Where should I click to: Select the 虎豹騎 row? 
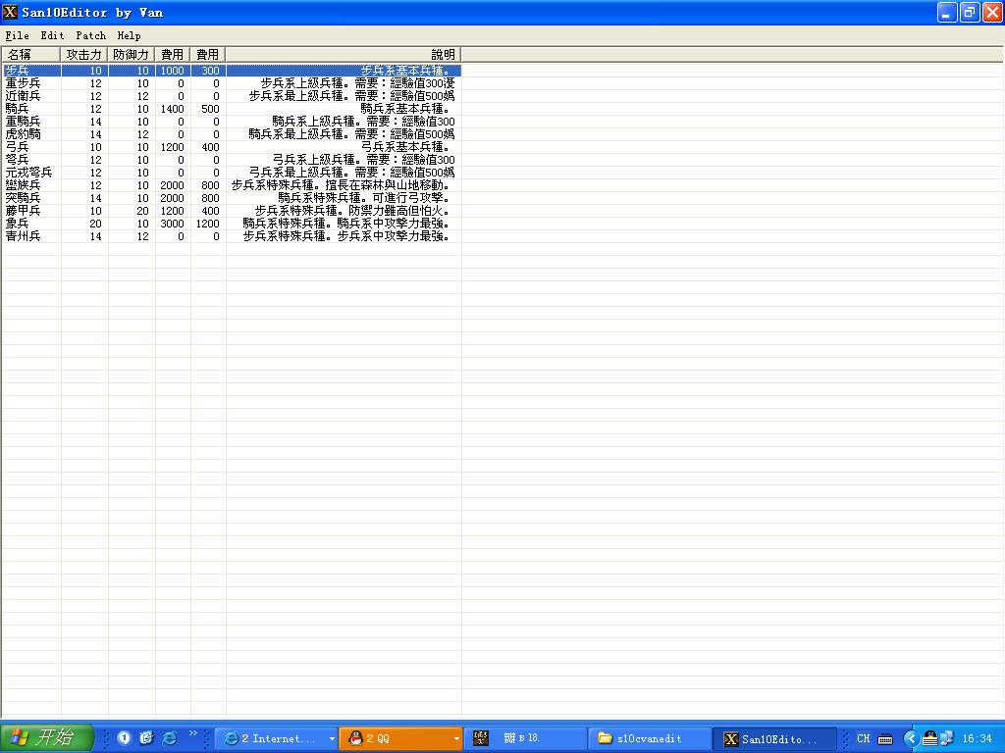[x=232, y=134]
